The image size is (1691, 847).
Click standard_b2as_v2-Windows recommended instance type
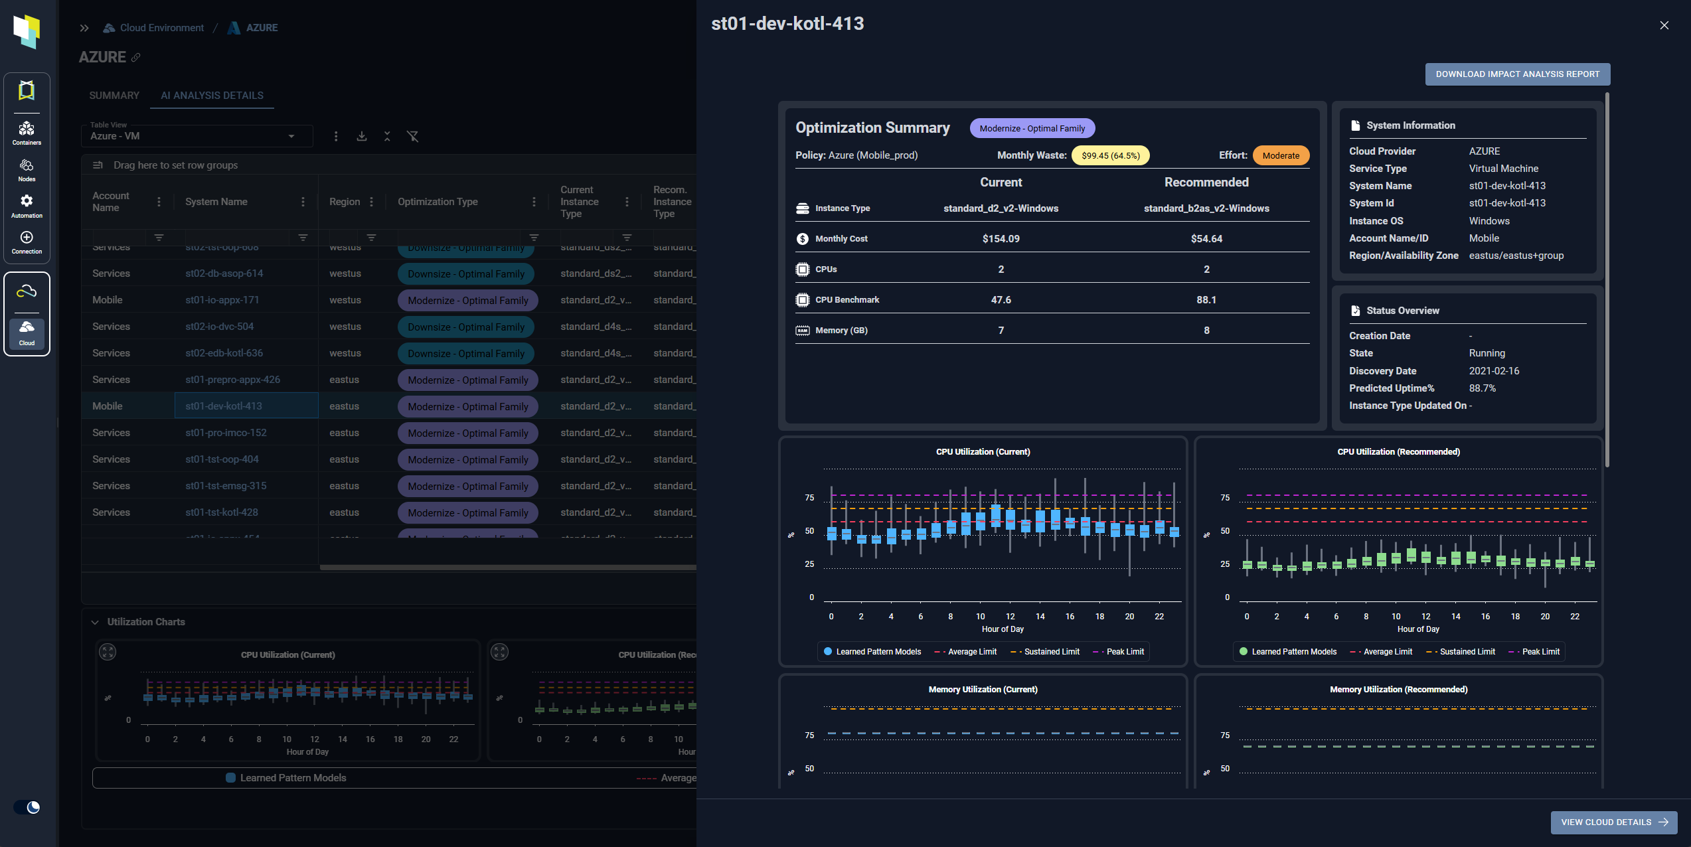pyautogui.click(x=1206, y=208)
